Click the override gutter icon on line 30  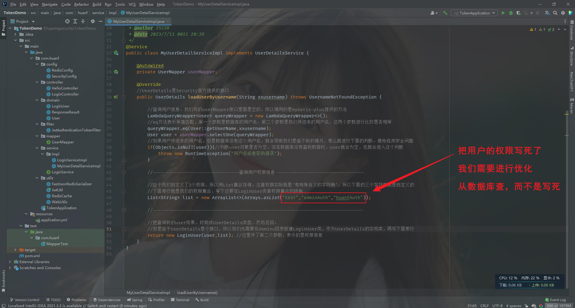(116, 97)
